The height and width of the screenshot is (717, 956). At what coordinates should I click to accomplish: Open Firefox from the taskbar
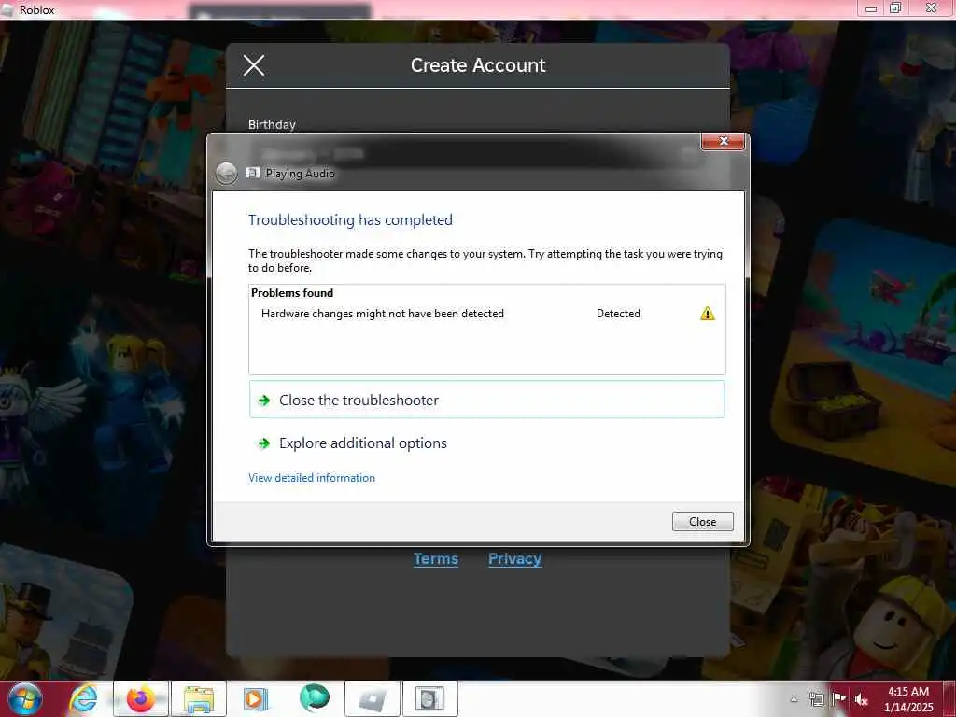click(x=141, y=698)
